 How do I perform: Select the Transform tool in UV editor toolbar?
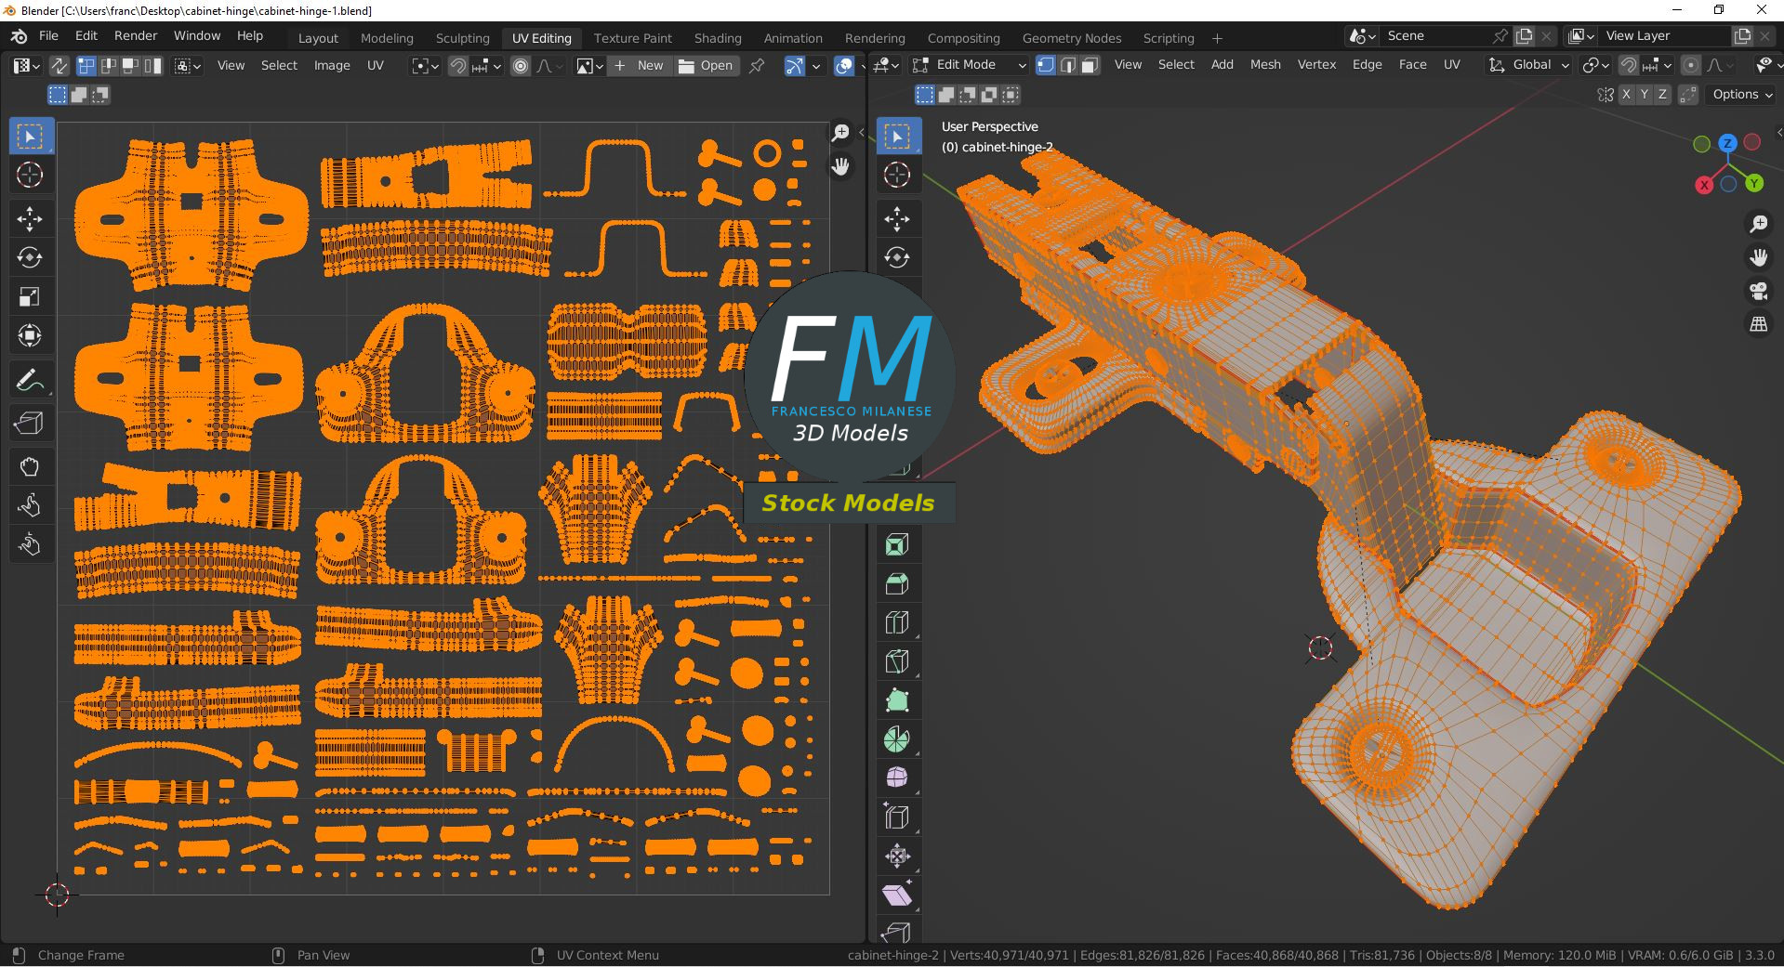coord(30,335)
